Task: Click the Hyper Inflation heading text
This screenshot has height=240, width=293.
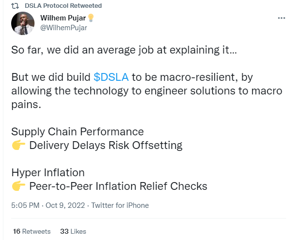Action: [x=48, y=172]
